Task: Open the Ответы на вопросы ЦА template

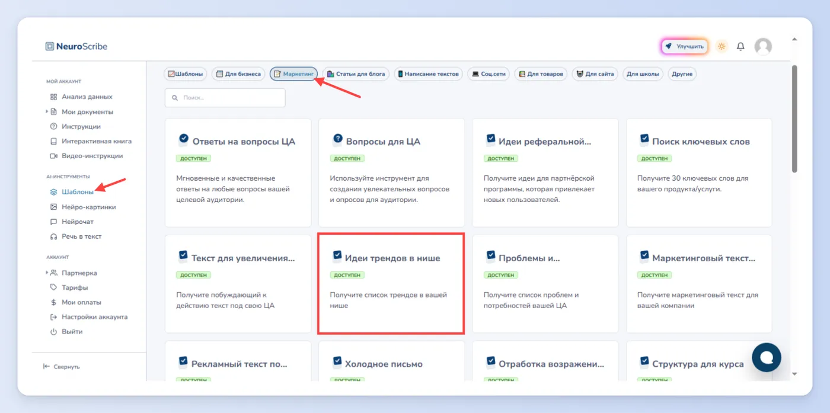Action: [238, 172]
